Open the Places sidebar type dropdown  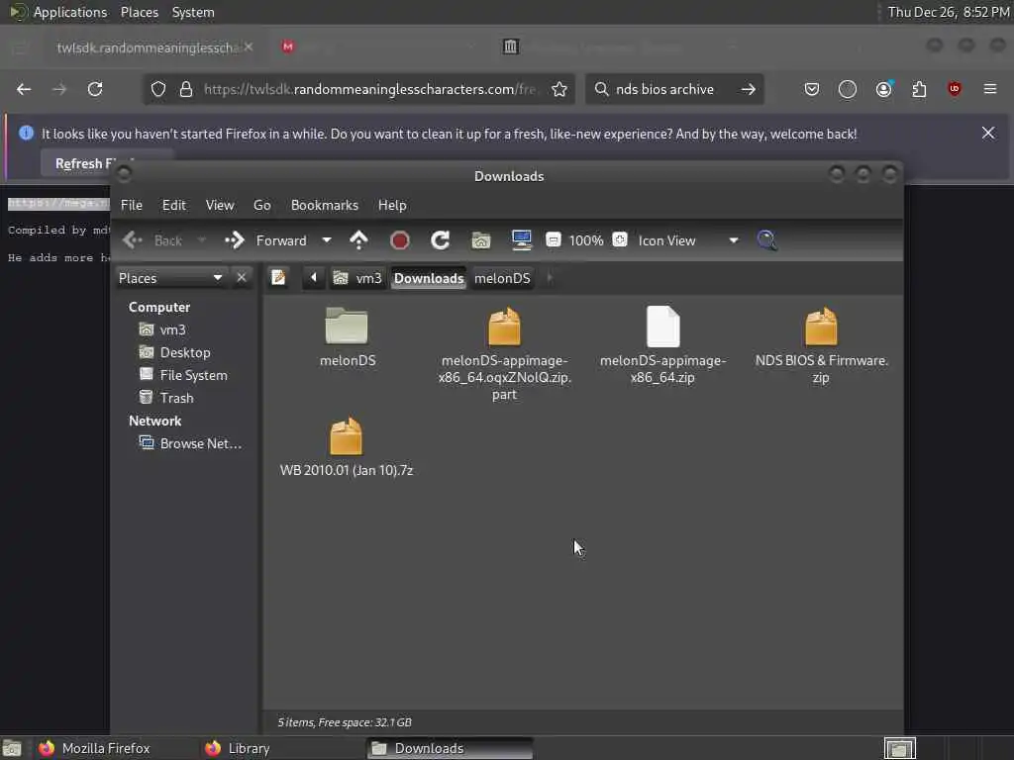click(x=170, y=278)
